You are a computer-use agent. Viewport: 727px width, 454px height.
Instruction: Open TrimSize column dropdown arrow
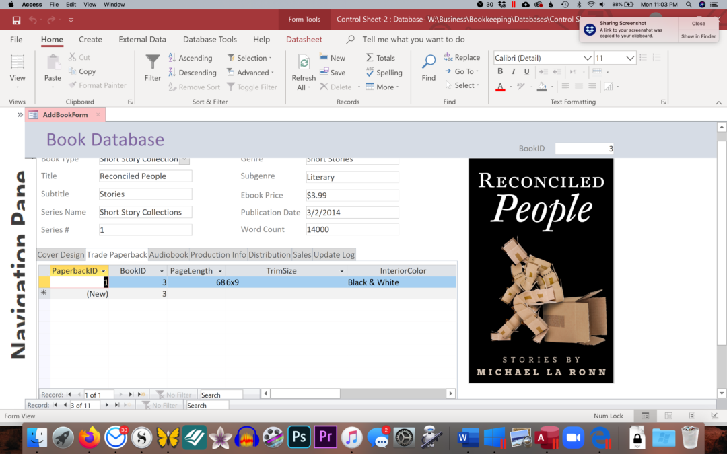coord(342,271)
